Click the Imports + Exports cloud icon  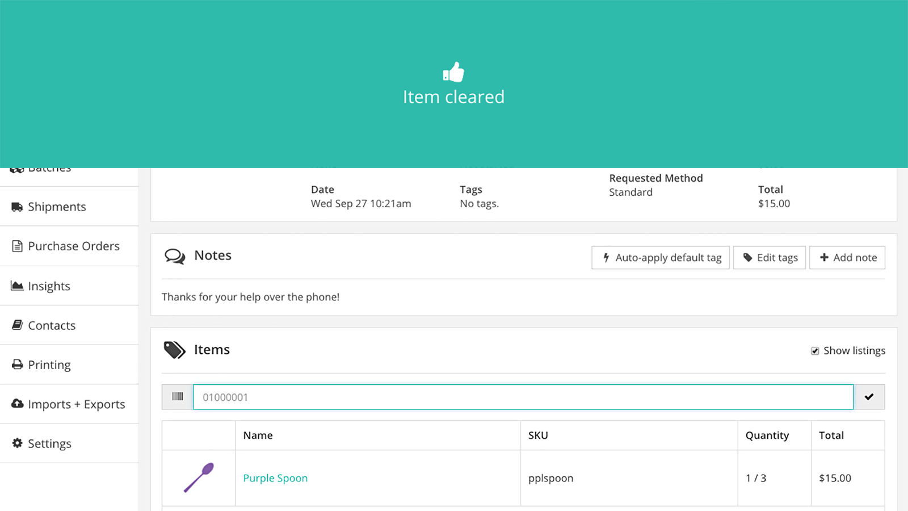click(18, 404)
